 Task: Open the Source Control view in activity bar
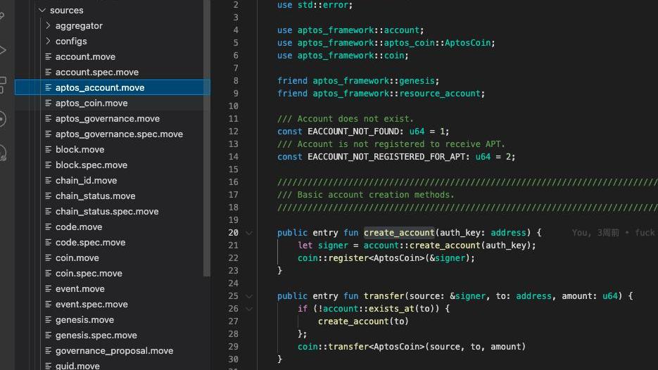2,16
